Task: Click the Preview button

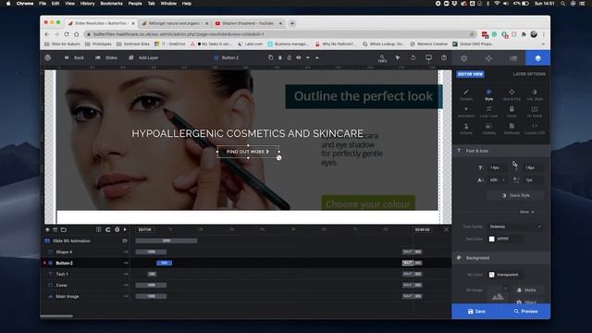Action: pos(525,312)
